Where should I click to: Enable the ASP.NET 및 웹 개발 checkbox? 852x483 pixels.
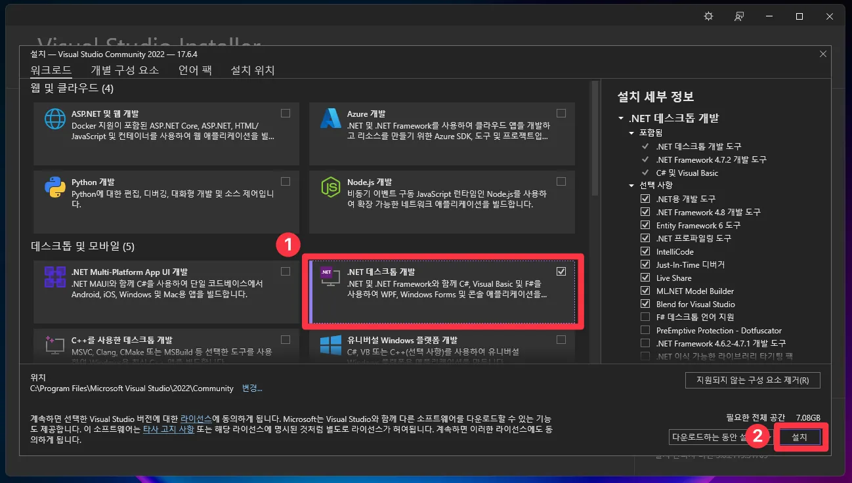point(286,113)
